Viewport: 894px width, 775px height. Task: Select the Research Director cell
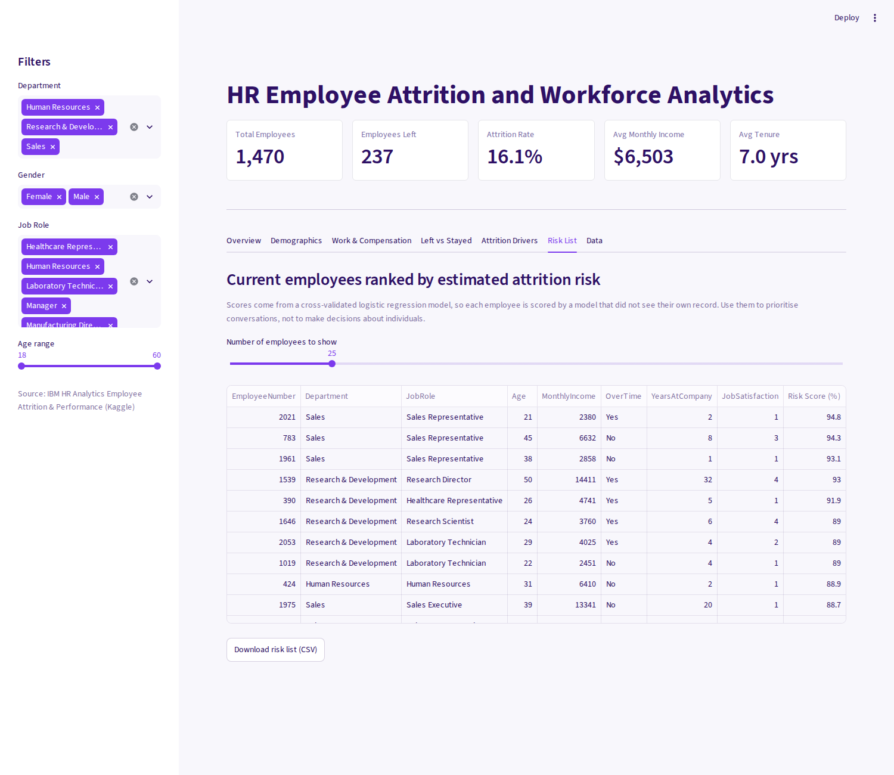(454, 480)
